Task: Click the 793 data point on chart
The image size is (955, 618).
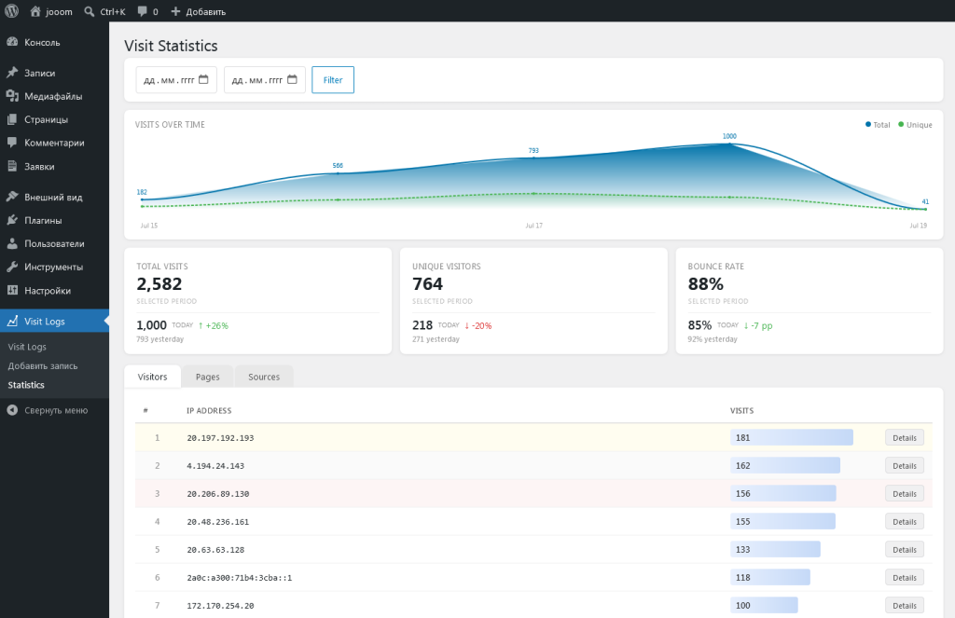Action: pyautogui.click(x=534, y=158)
